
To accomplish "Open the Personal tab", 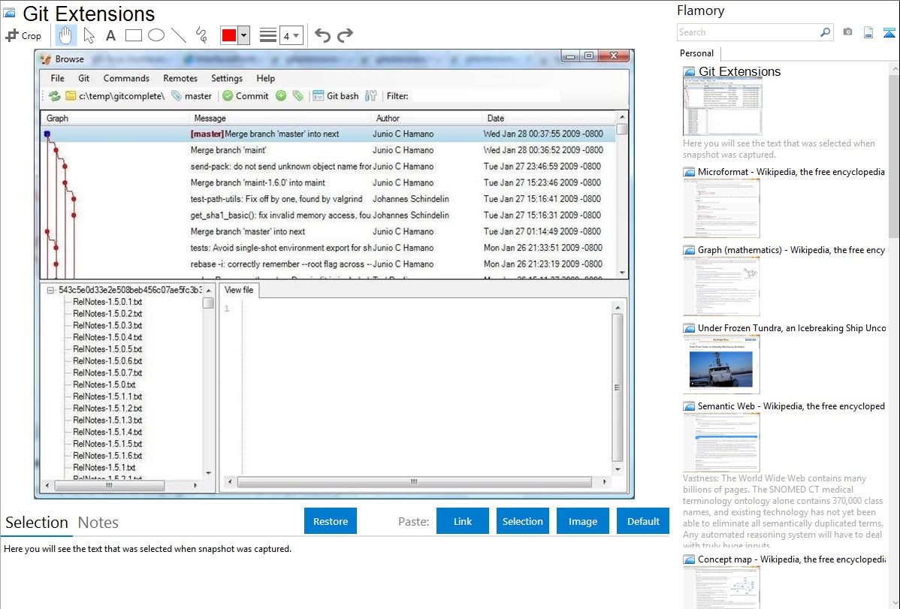I will coord(697,53).
